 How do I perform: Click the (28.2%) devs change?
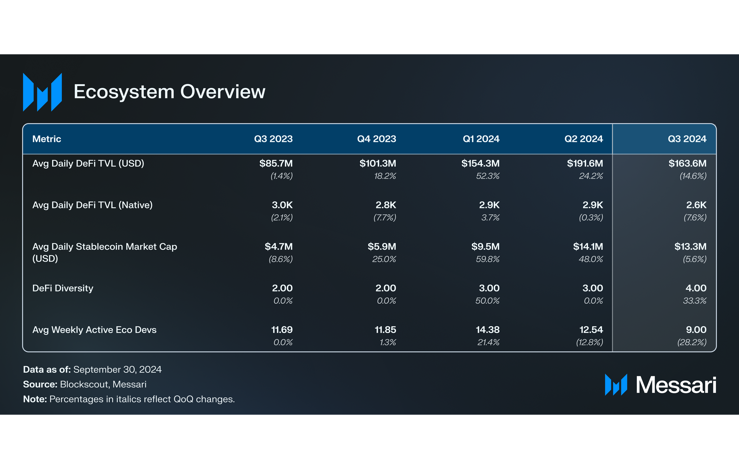point(692,342)
